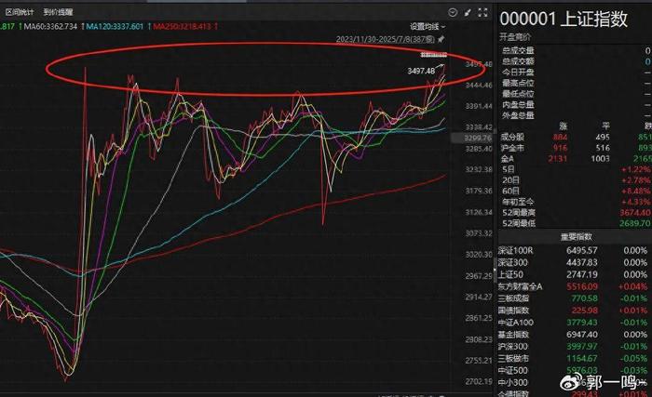Screen dimensions: 652x397
Task: Click the 涨 column header
Action: pos(564,126)
